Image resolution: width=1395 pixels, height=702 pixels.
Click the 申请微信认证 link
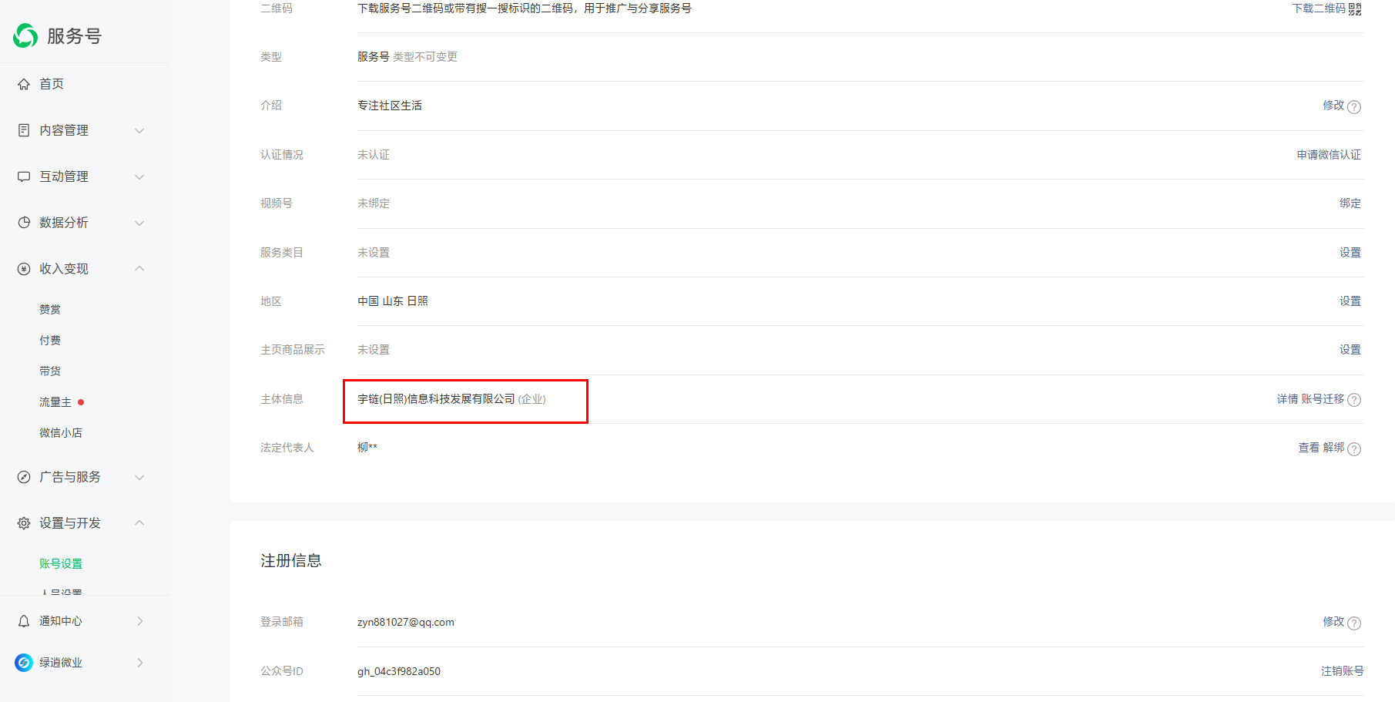(1329, 155)
